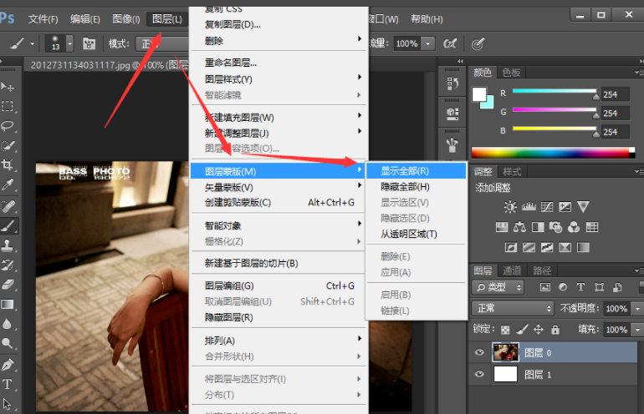Viewport: 644px width, 414px height.
Task: Select the Dodge tool
Action: coord(8,343)
